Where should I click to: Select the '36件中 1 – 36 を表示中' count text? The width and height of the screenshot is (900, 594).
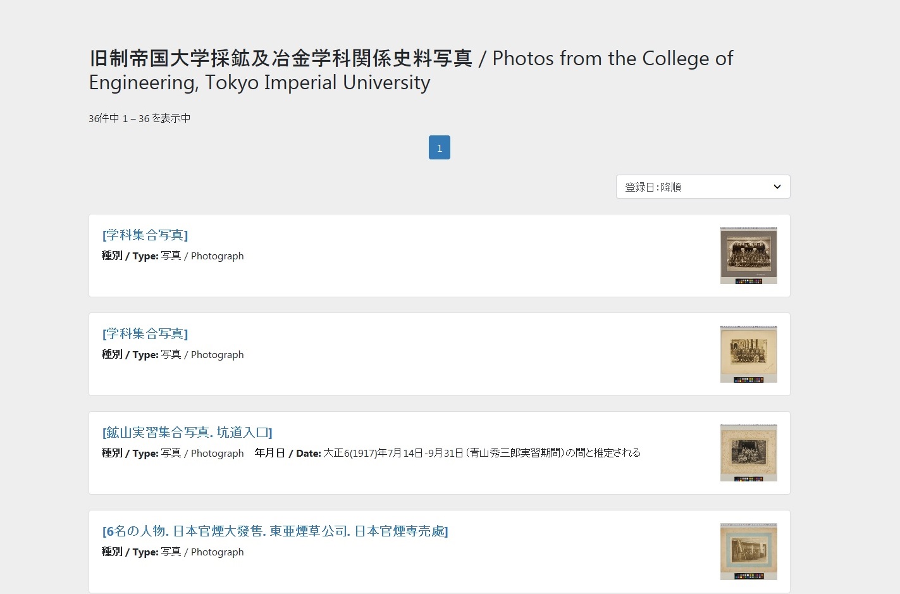tap(140, 118)
